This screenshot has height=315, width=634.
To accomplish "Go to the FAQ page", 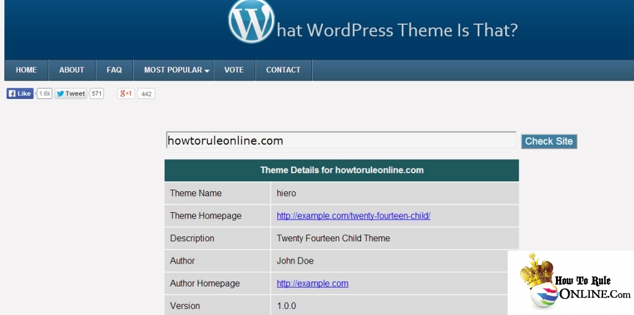I will [x=114, y=70].
